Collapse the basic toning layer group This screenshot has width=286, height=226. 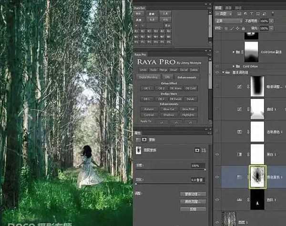coord(224,73)
